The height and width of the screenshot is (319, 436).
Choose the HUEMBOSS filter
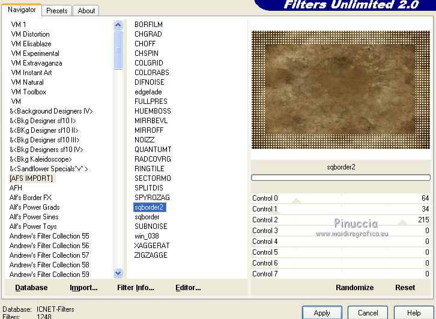(x=153, y=111)
